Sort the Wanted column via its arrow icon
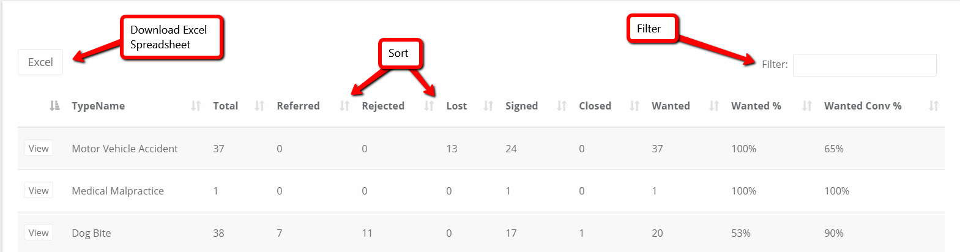This screenshot has width=960, height=252. pyautogui.click(x=714, y=106)
